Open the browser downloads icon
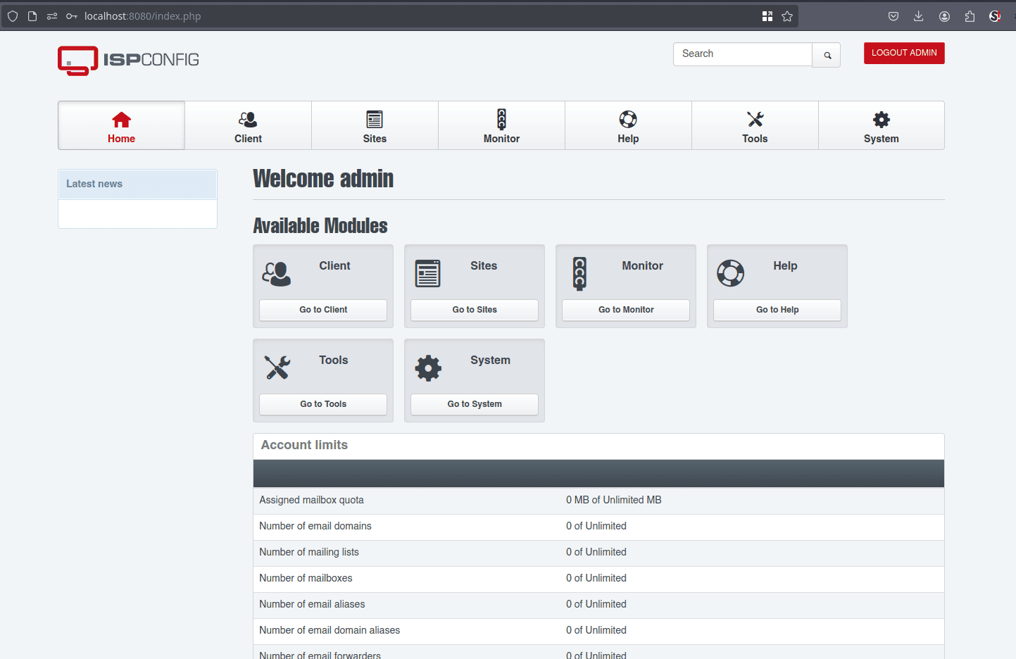The image size is (1016, 659). pyautogui.click(x=919, y=16)
